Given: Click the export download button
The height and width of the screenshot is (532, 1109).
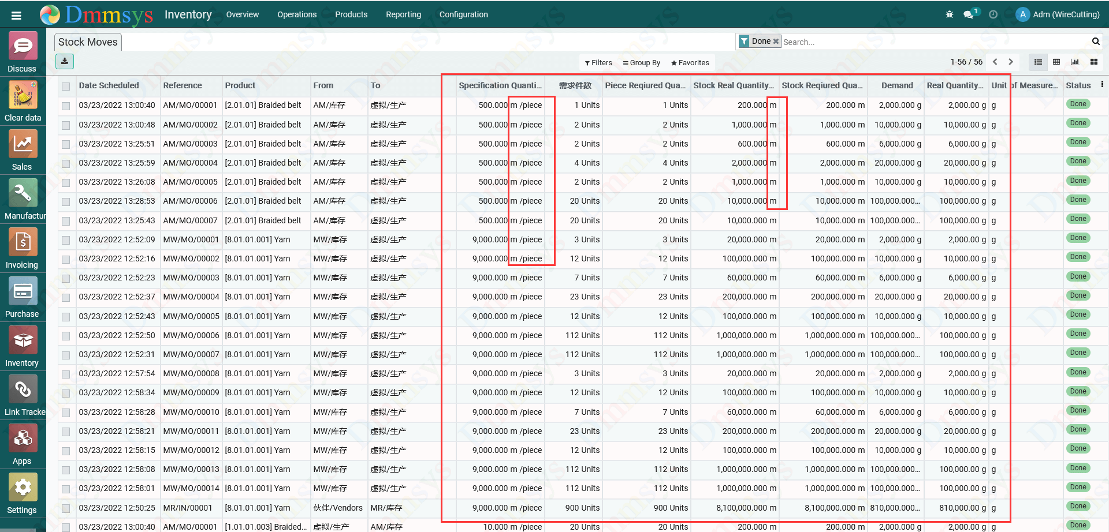Looking at the screenshot, I should point(65,61).
